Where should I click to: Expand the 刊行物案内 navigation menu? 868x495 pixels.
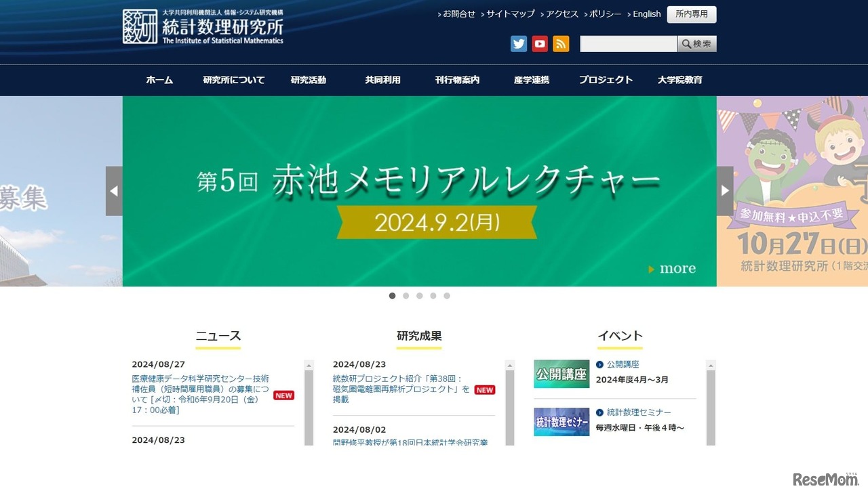click(x=457, y=80)
